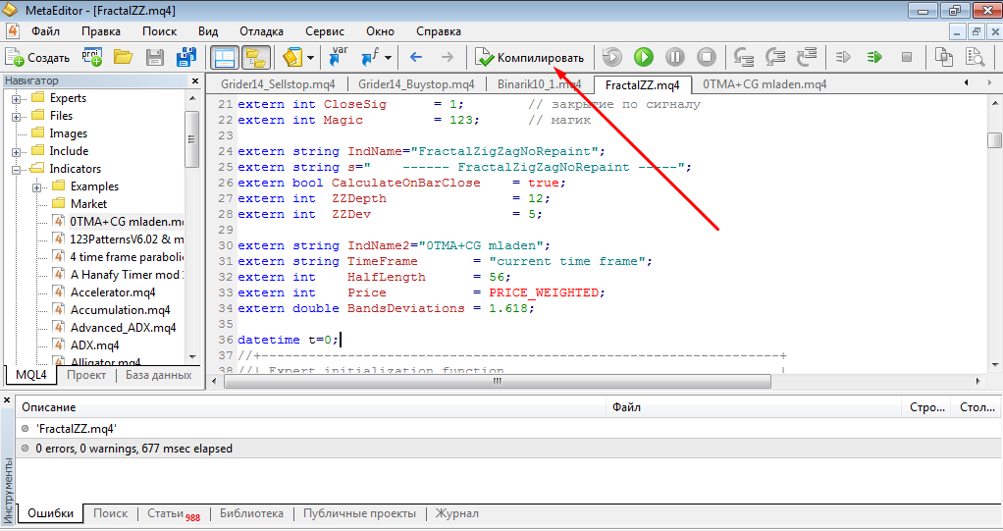
Task: Click the save all files icon
Action: (x=185, y=57)
